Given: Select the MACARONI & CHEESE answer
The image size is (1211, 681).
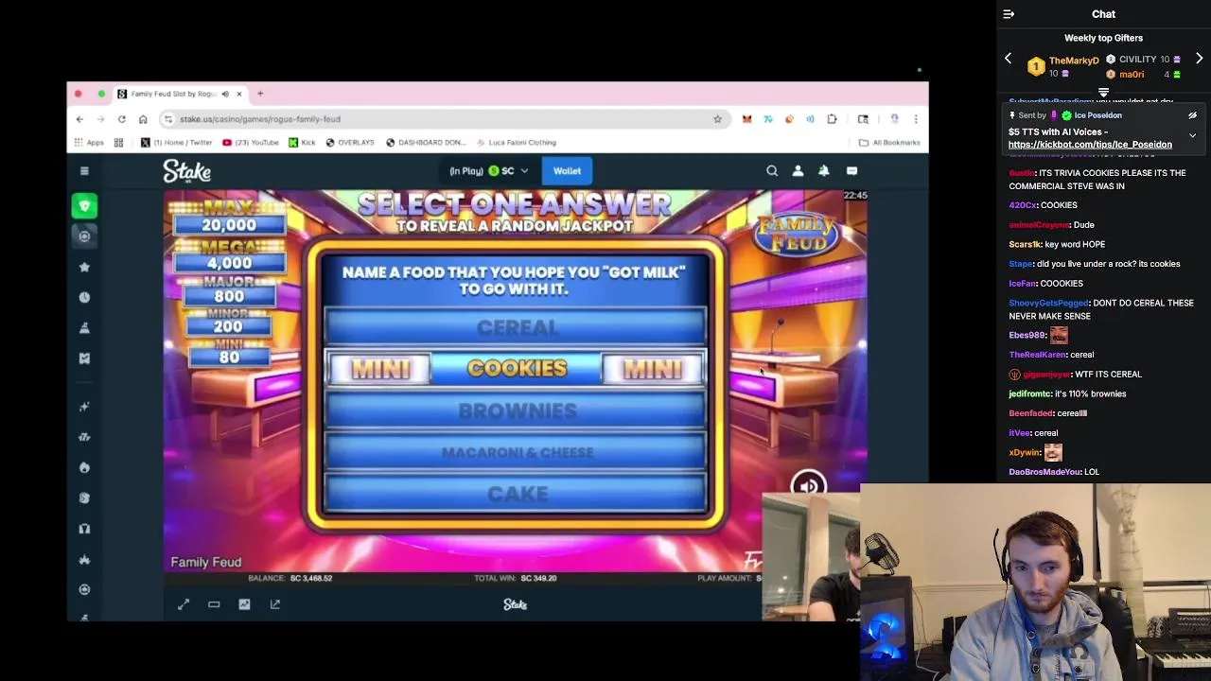Looking at the screenshot, I should point(517,452).
